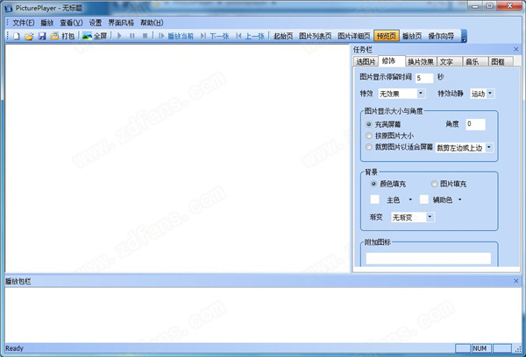Click the 图片列表页 toolbar button
The image size is (526, 357).
(x=316, y=36)
